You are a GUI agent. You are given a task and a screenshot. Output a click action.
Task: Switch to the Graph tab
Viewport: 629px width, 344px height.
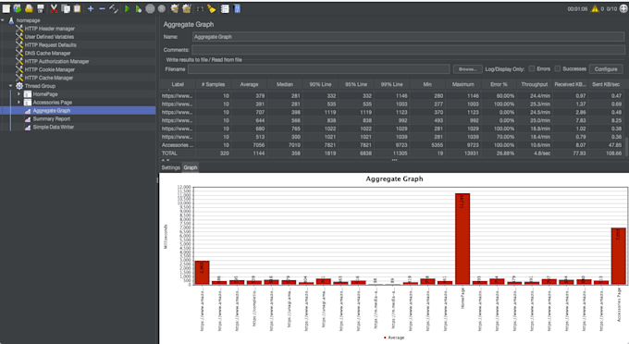point(191,167)
